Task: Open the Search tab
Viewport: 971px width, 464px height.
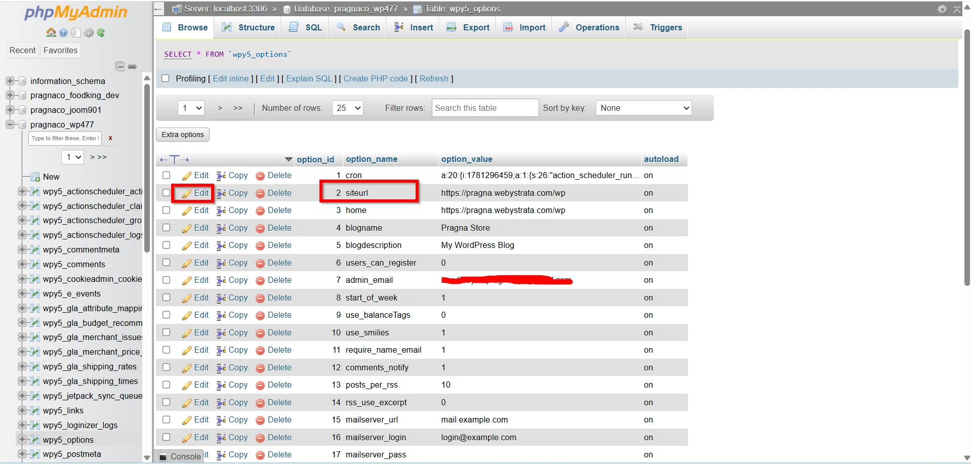Action: (x=358, y=27)
